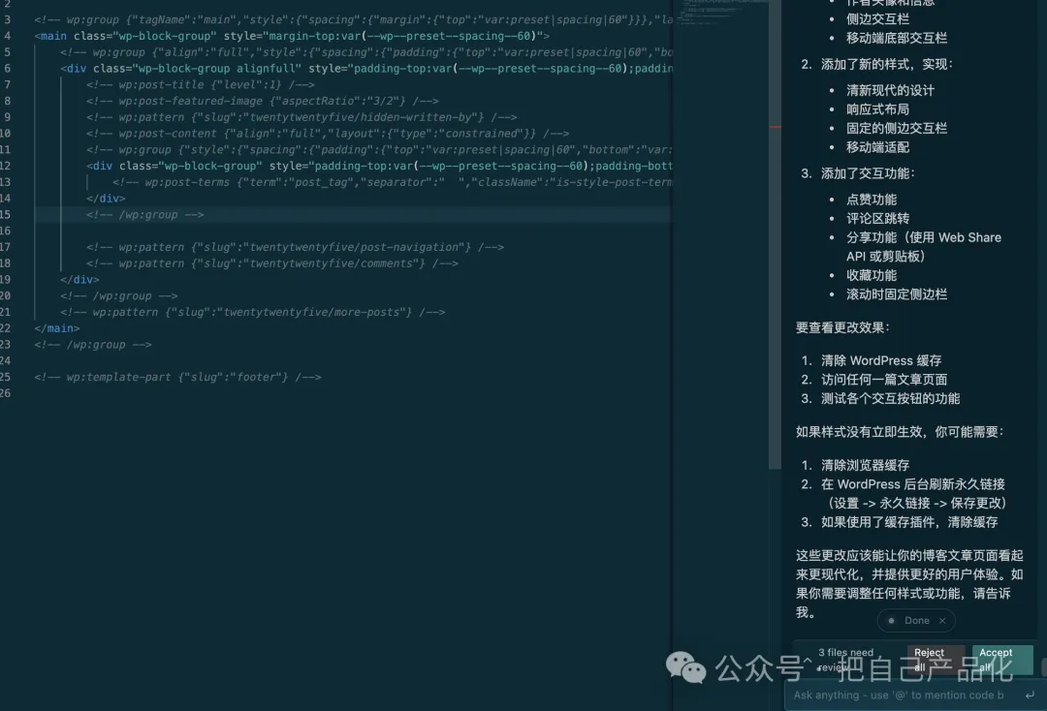Click the post-navigation pattern line
The image size is (1047, 711).
[295, 247]
